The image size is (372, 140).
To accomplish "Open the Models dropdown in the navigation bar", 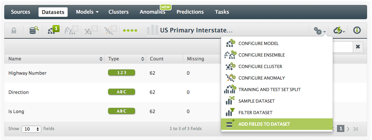I will (87, 12).
